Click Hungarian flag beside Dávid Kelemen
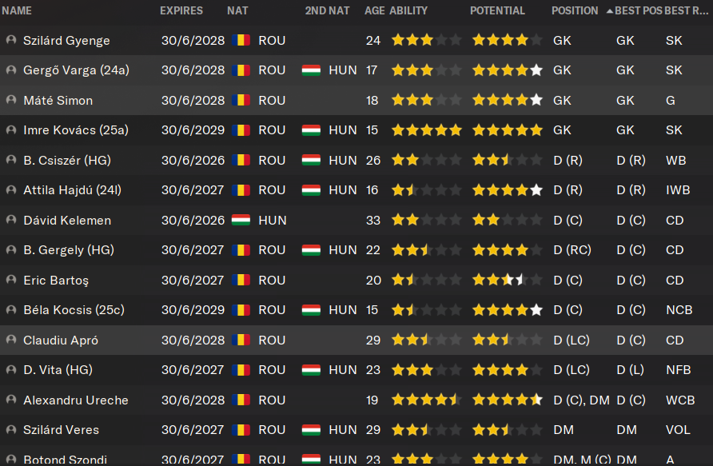 click(240, 220)
